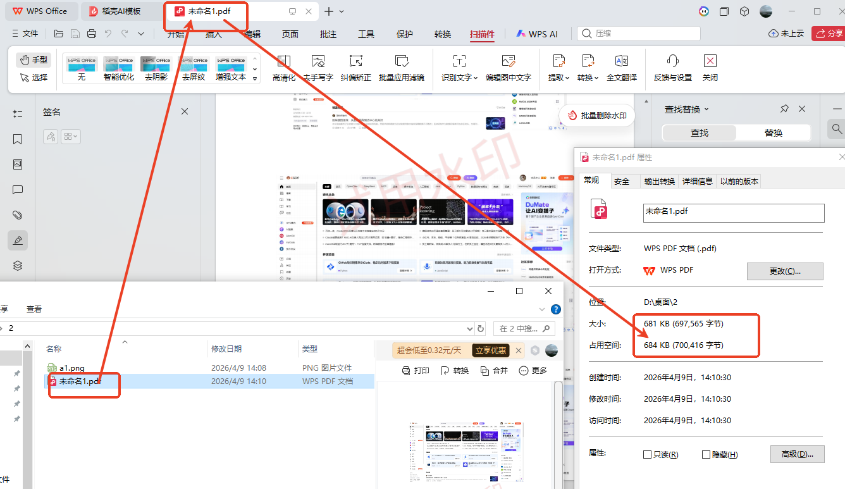The width and height of the screenshot is (845, 489).
Task: Switch to the 稻壳AI模板 tab
Action: 123,11
